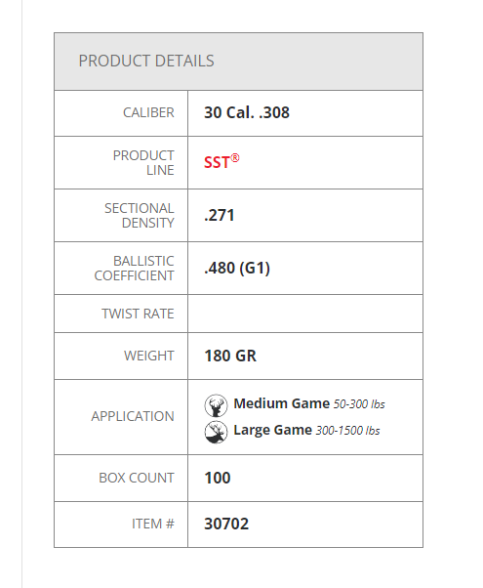Click the APPLICATION row label

coord(133,416)
